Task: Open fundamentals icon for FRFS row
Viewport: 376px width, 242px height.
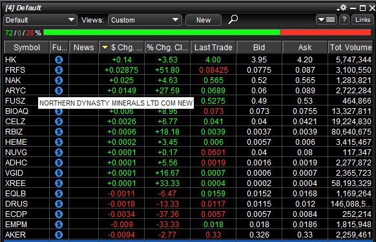Action: (59, 70)
